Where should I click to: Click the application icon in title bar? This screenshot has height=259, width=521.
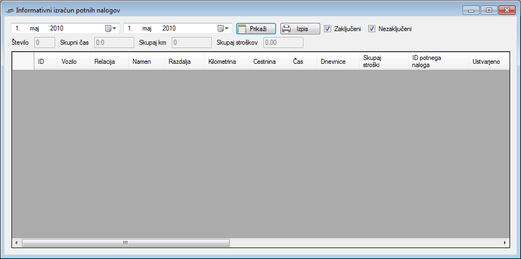click(9, 10)
